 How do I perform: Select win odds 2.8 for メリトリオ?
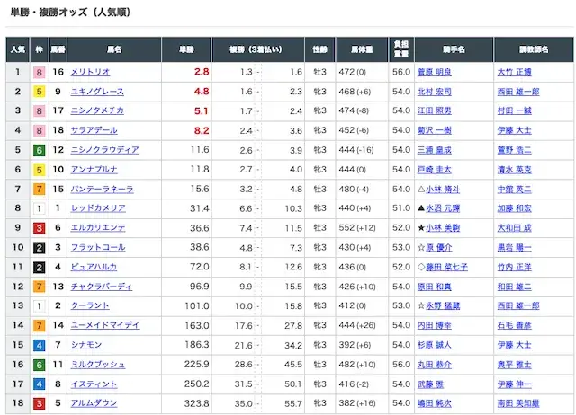[202, 72]
